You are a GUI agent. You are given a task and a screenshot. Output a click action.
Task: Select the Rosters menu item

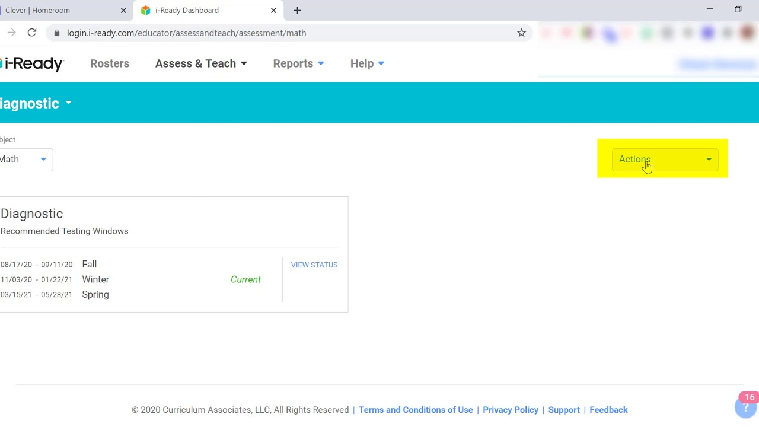pyautogui.click(x=109, y=63)
